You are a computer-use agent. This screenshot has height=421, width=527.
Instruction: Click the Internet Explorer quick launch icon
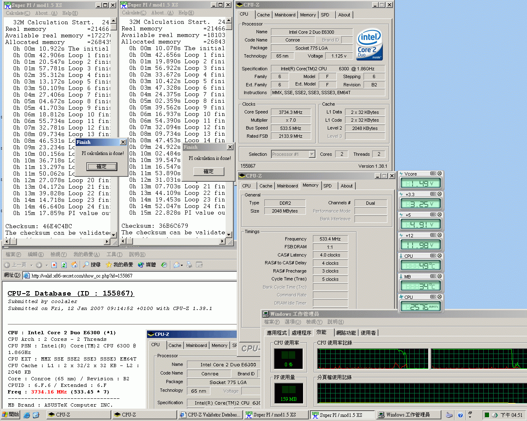27,415
